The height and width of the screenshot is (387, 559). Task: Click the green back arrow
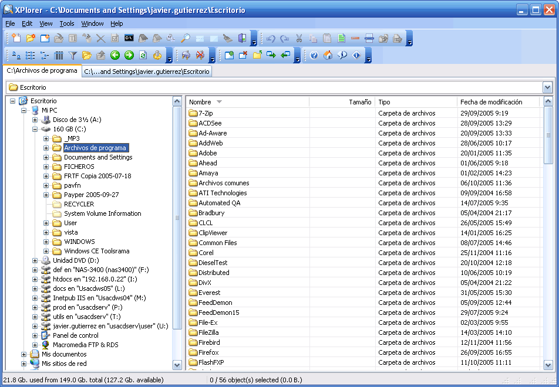tap(115, 55)
